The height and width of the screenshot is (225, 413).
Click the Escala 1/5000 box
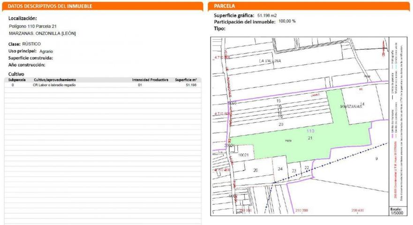(396, 211)
